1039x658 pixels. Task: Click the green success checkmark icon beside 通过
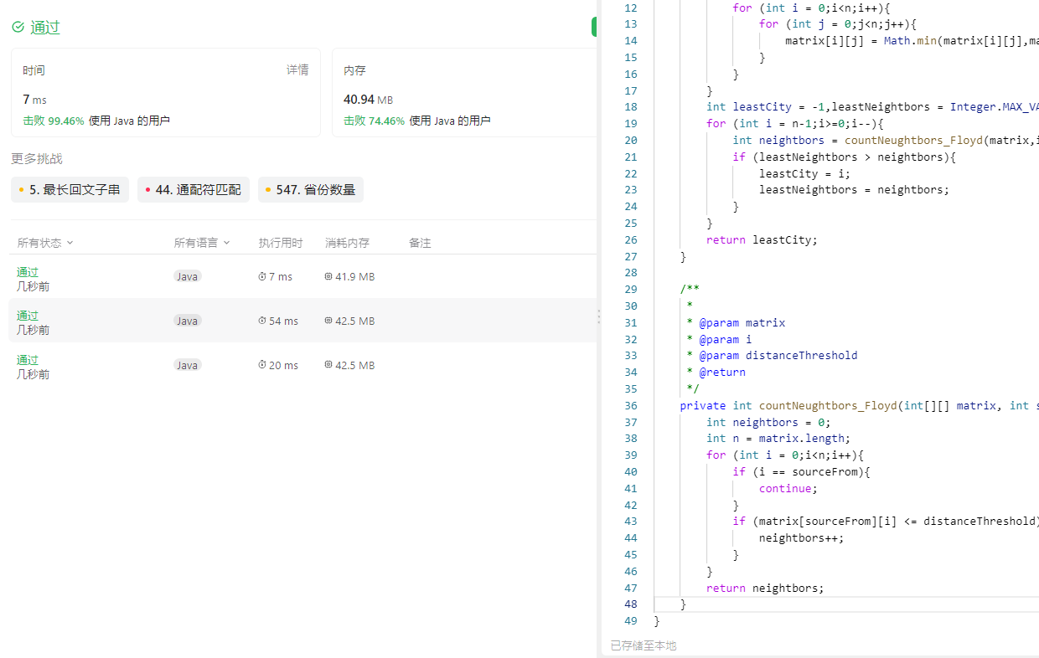point(17,27)
